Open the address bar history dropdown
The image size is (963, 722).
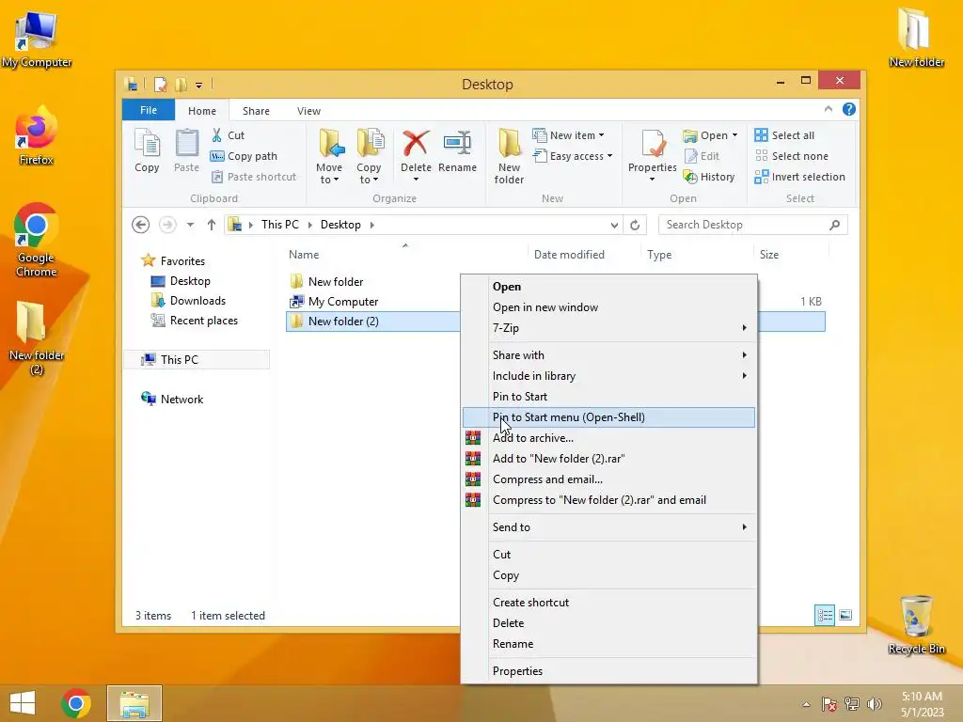tap(614, 226)
